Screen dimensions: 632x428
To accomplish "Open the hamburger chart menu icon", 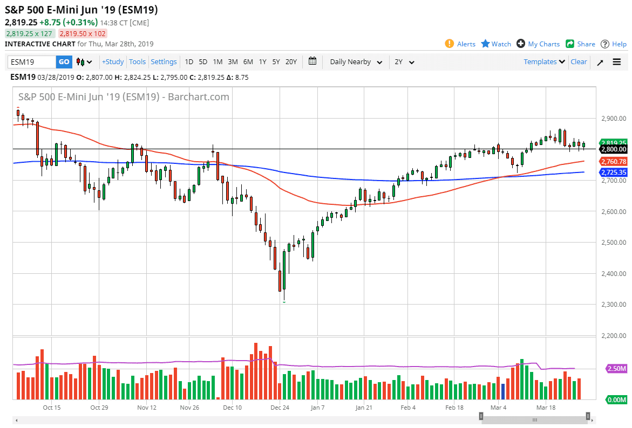I will click(x=616, y=62).
